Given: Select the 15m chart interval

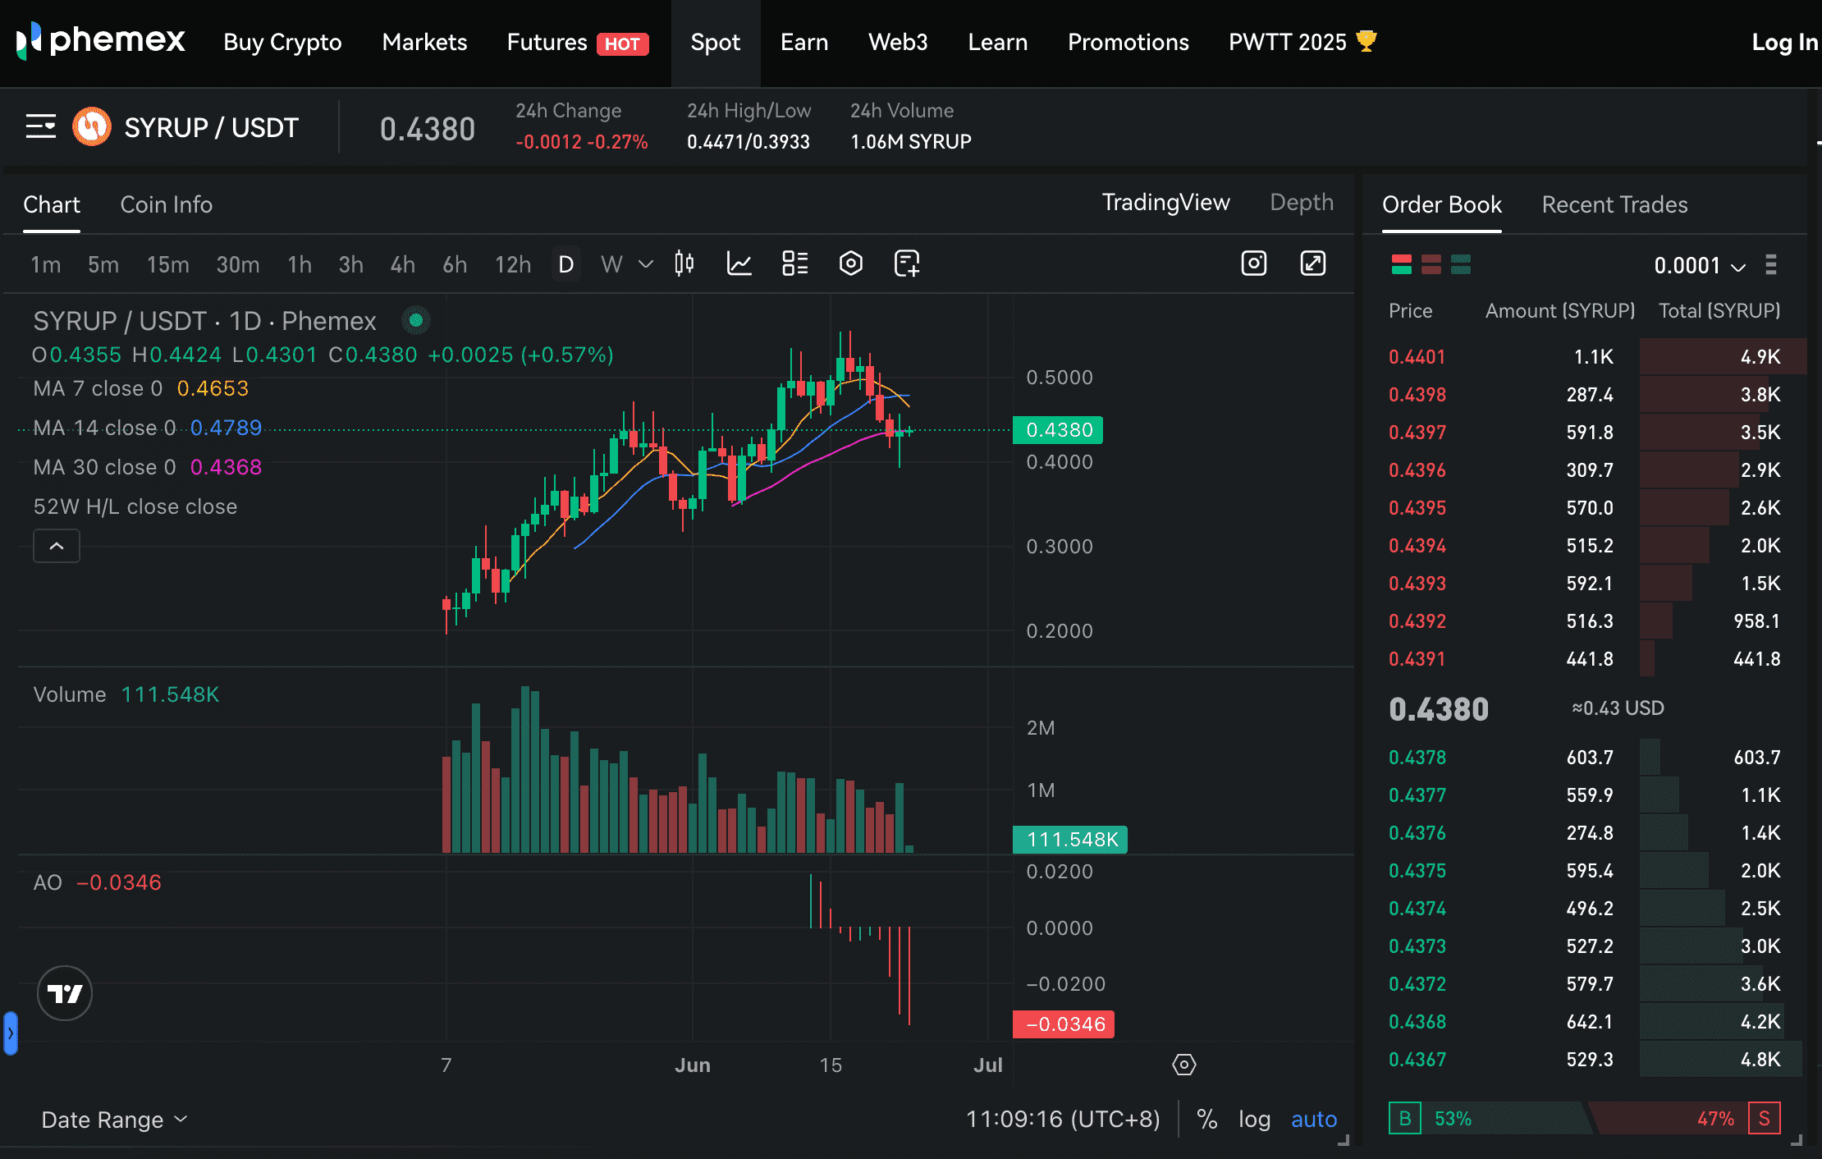Looking at the screenshot, I should pos(167,264).
